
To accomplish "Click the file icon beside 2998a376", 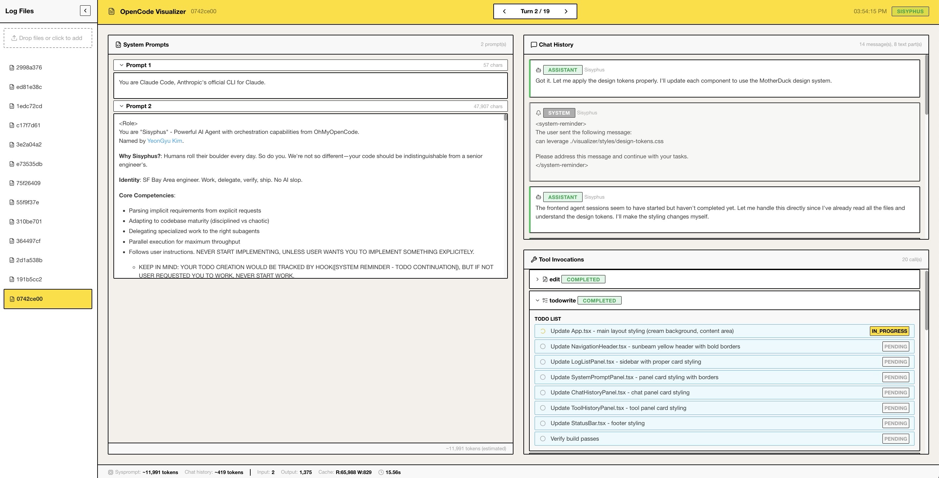I will (12, 68).
